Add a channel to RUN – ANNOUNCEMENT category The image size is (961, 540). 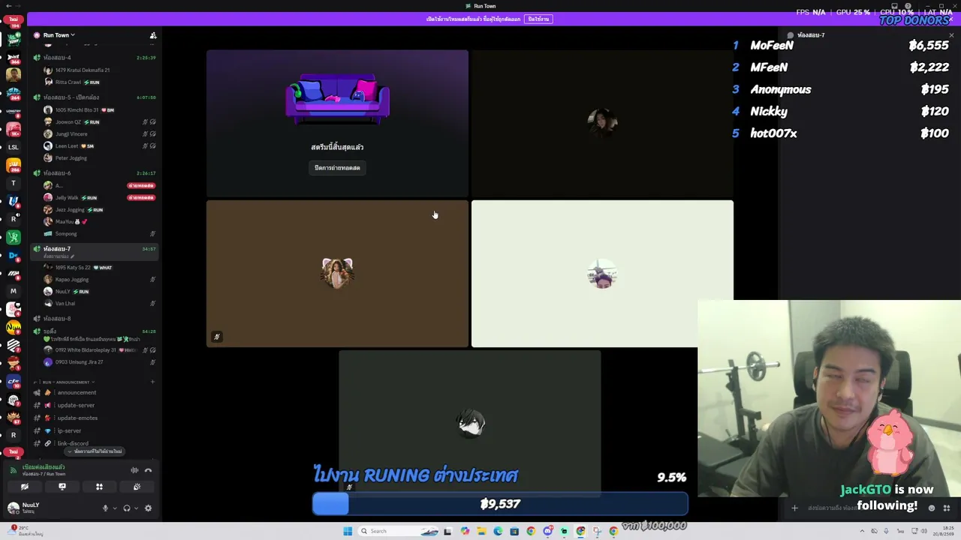click(152, 382)
